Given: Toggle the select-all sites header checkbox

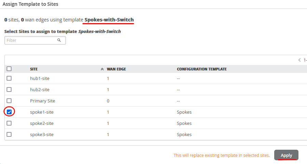Looking at the screenshot, I should point(9,69).
